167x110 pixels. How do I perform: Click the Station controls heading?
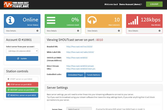point(17,71)
